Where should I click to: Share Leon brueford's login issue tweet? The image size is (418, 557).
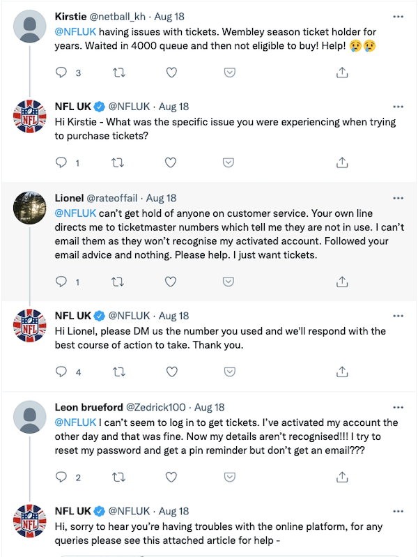pos(342,477)
